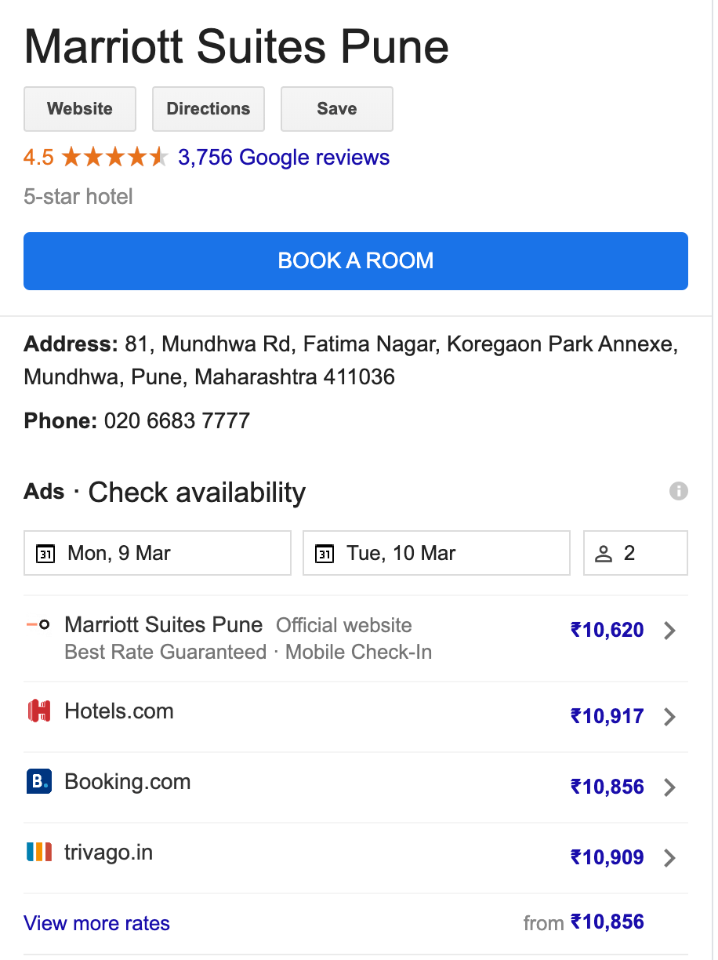Open the hotel Website button
The image size is (718, 960).
point(80,109)
